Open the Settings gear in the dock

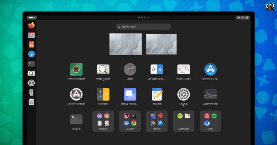click(x=31, y=83)
